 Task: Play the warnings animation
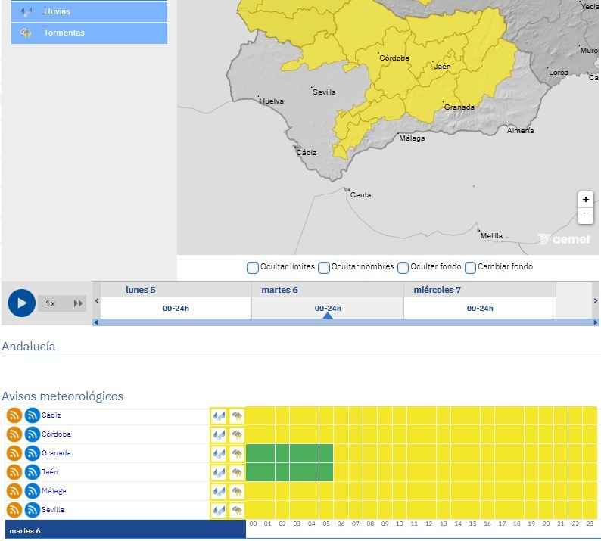[x=22, y=303]
